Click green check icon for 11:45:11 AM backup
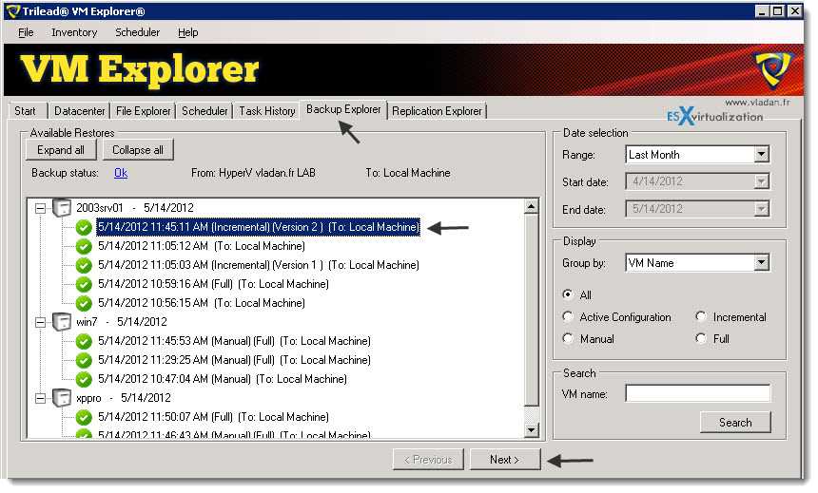818x493 pixels. click(x=84, y=227)
